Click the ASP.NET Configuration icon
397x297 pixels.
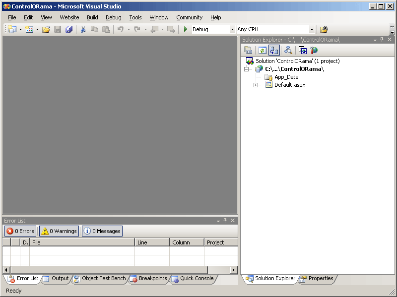pos(314,50)
